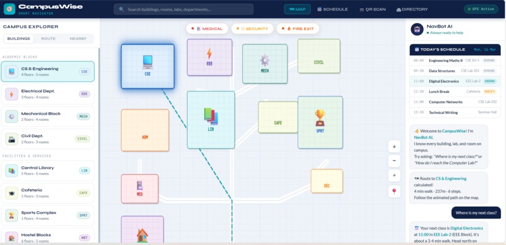Click the Cafeteria list entry
Viewport: 506px width, 245px height.
(48, 193)
